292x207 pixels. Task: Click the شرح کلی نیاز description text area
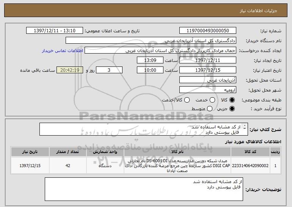pos(144,129)
